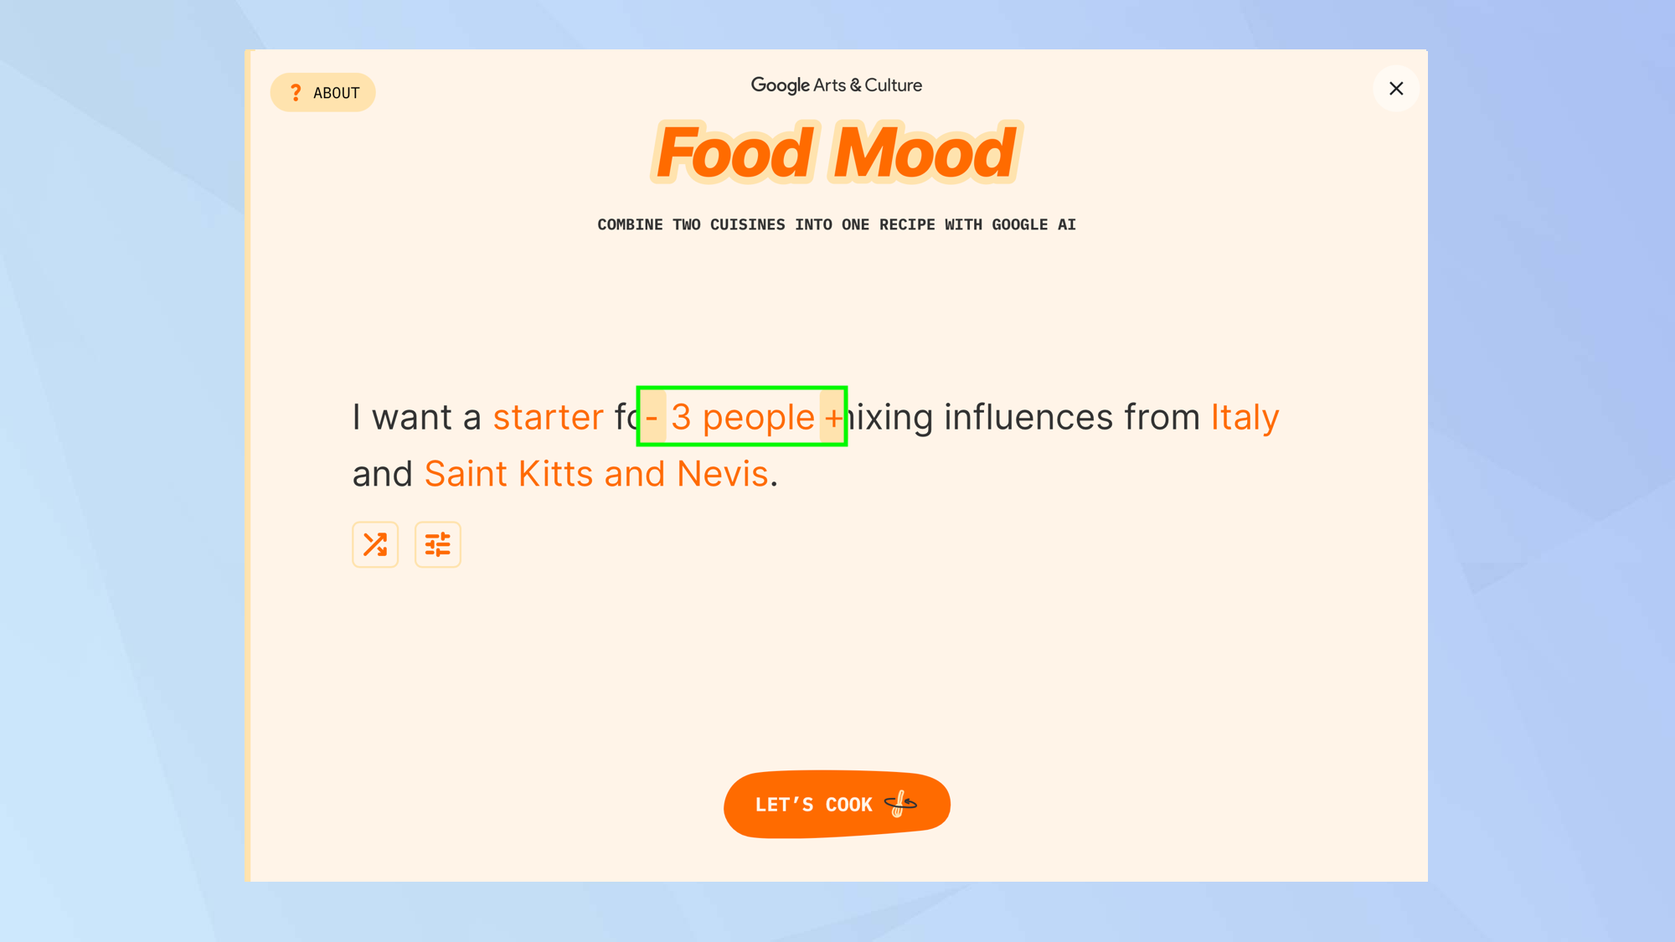
Task: Click the About button with question mark
Action: (322, 92)
